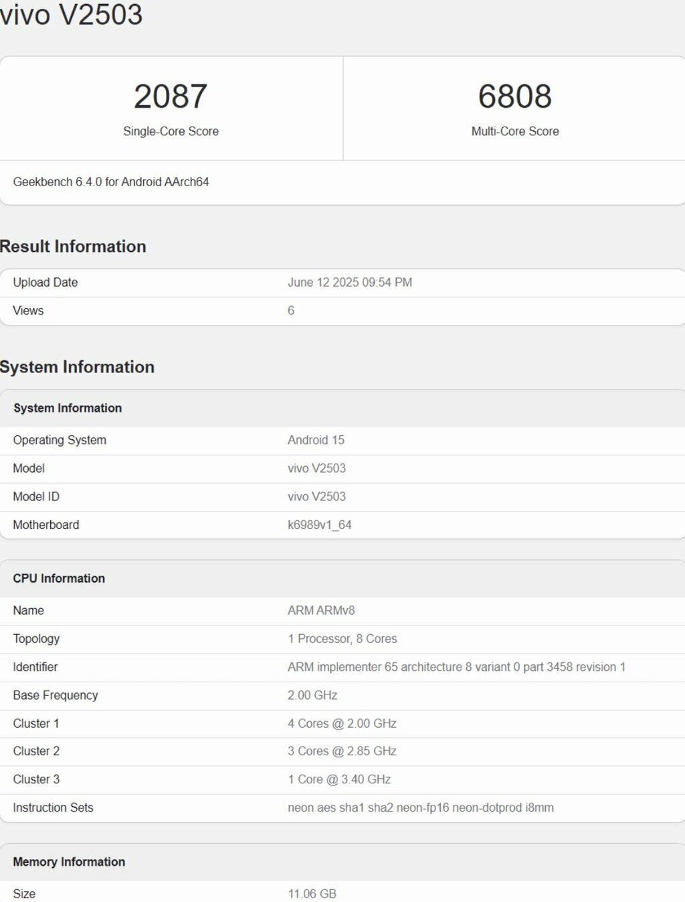Click the "Views" row label
Image resolution: width=685 pixels, height=902 pixels.
pyautogui.click(x=28, y=311)
